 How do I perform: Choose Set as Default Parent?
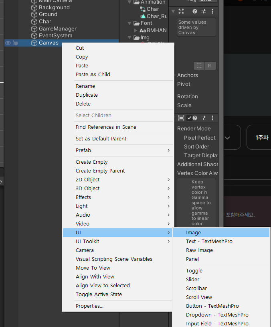(118, 139)
